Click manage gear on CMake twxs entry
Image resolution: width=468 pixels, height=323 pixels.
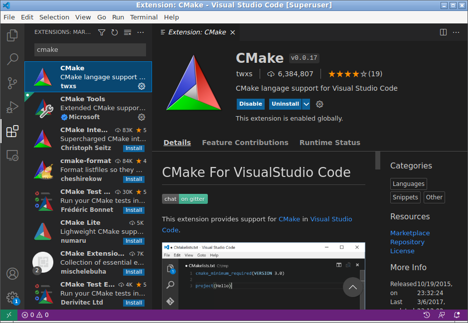pyautogui.click(x=142, y=86)
